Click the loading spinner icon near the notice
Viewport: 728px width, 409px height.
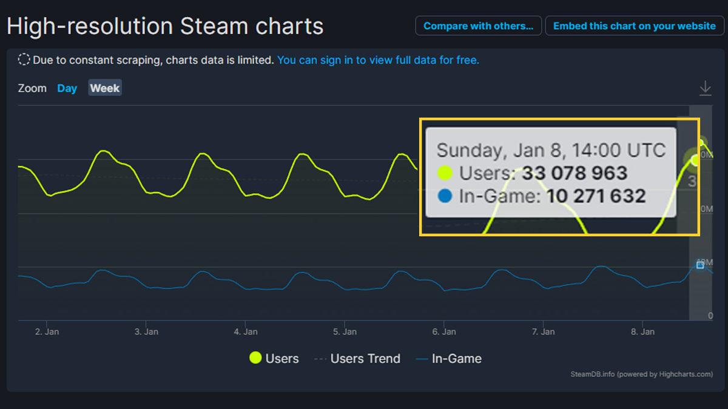point(23,59)
